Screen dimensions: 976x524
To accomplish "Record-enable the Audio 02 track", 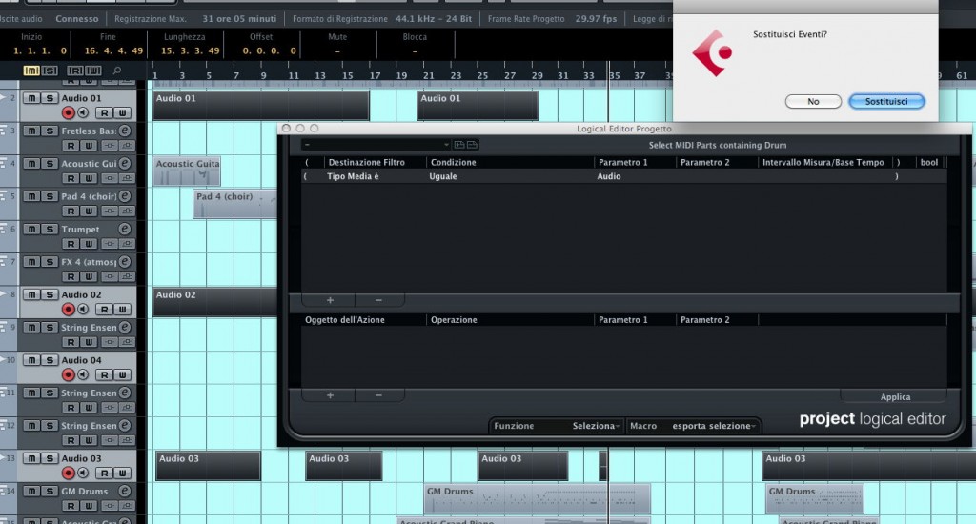I will pos(68,310).
